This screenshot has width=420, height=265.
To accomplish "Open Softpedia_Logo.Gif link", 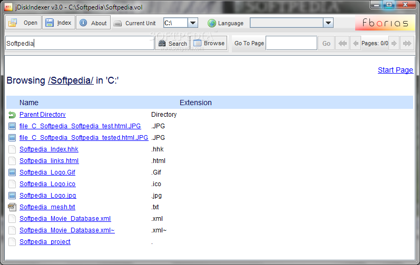I will tap(47, 172).
